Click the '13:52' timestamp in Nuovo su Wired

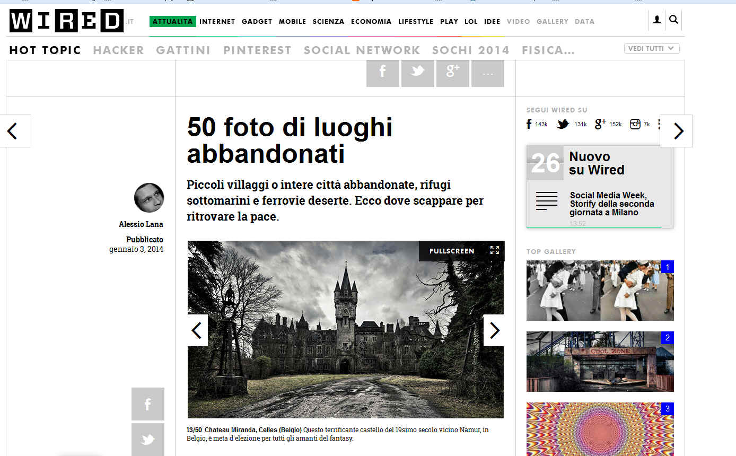tap(577, 224)
